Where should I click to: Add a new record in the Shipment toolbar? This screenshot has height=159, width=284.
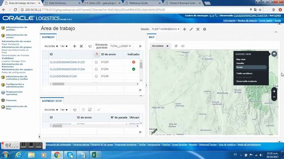click(75, 46)
